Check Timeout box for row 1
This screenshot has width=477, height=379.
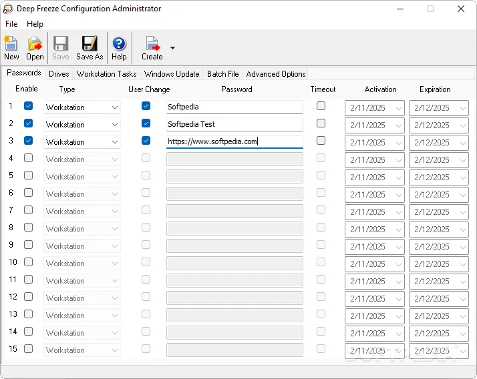click(x=321, y=106)
